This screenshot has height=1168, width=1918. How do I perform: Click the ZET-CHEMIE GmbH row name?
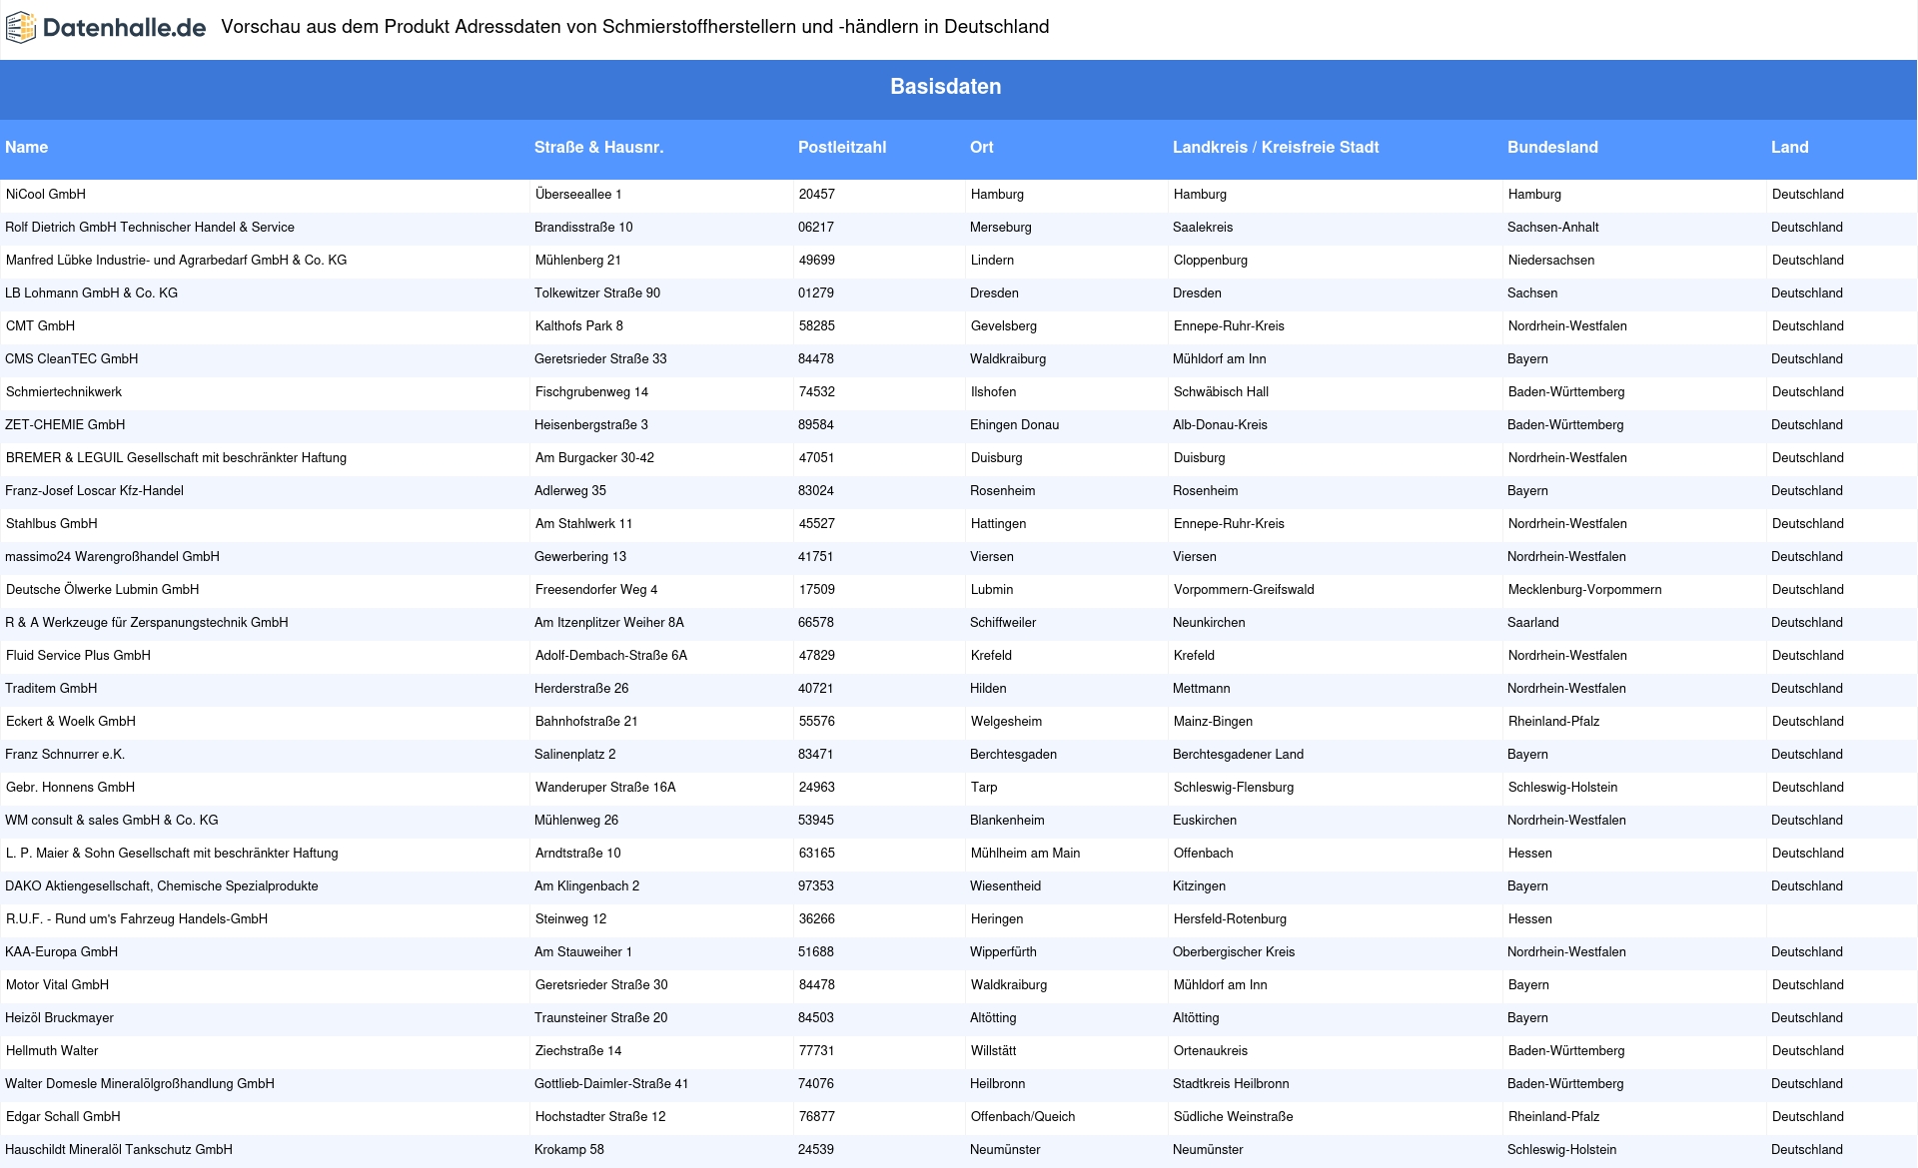click(x=65, y=425)
